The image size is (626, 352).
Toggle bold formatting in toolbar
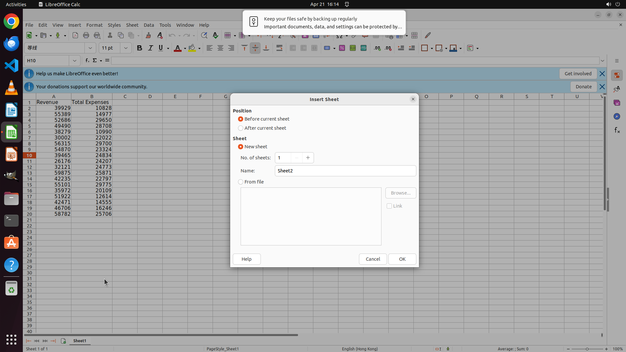click(x=140, y=48)
